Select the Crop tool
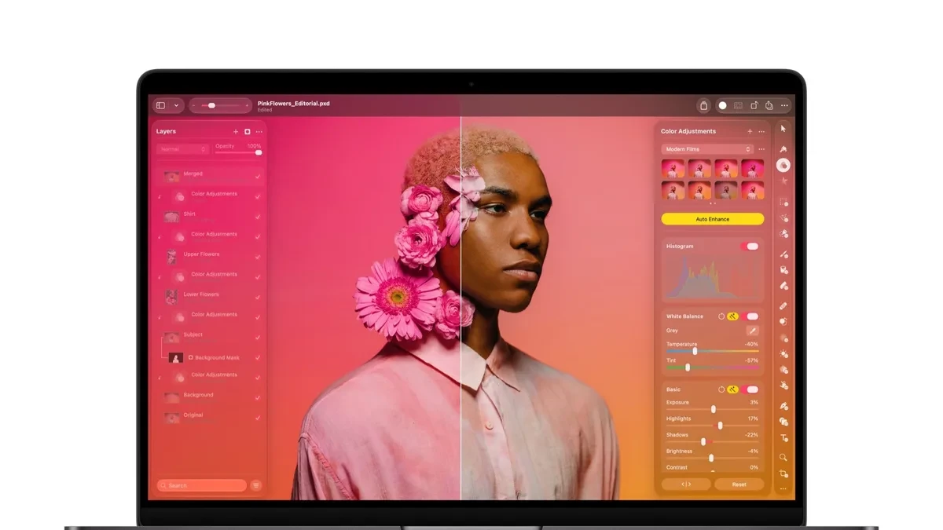Viewport: 943px width, 530px height. (x=783, y=473)
